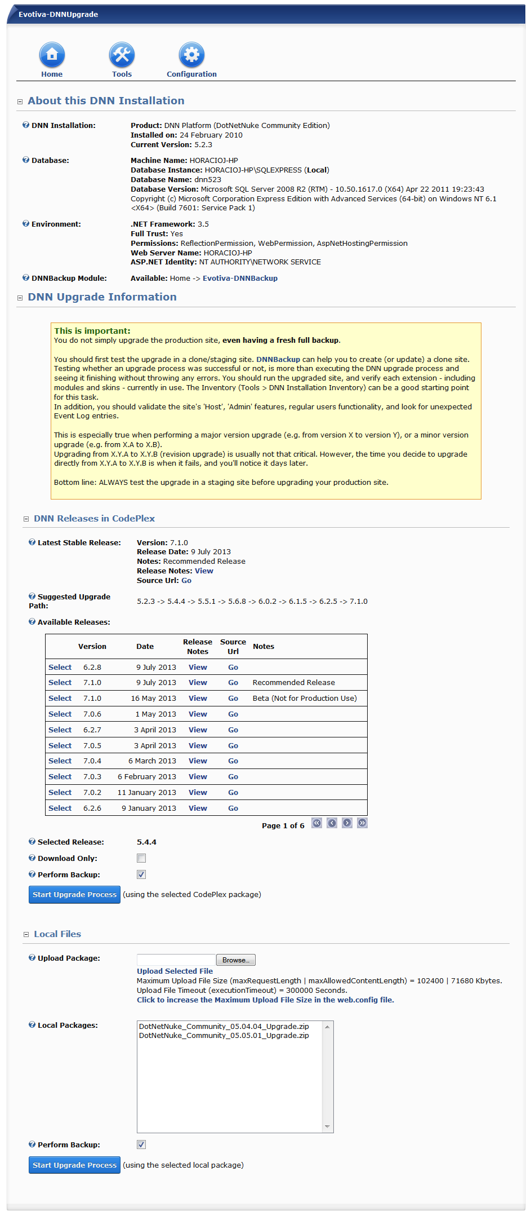531x1215 pixels.
Task: Click help icon beside DNN Installation
Action: [26, 125]
